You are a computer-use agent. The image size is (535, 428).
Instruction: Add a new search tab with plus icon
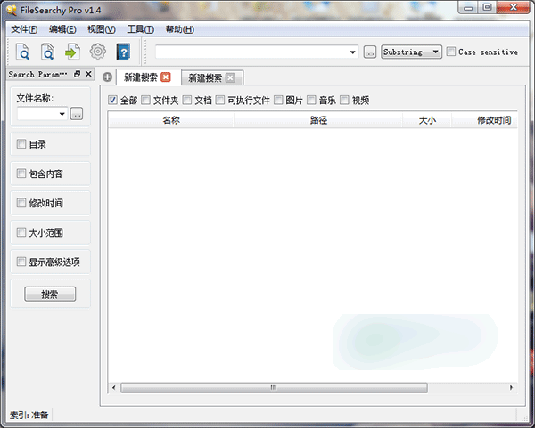click(x=108, y=77)
